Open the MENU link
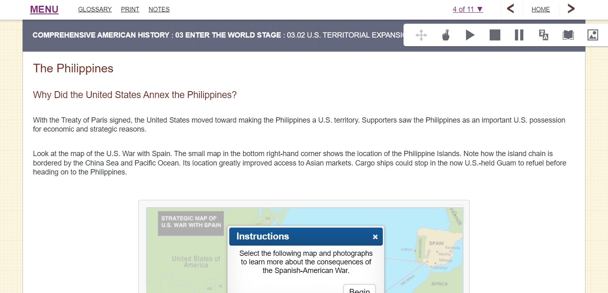The image size is (608, 293). tap(44, 9)
